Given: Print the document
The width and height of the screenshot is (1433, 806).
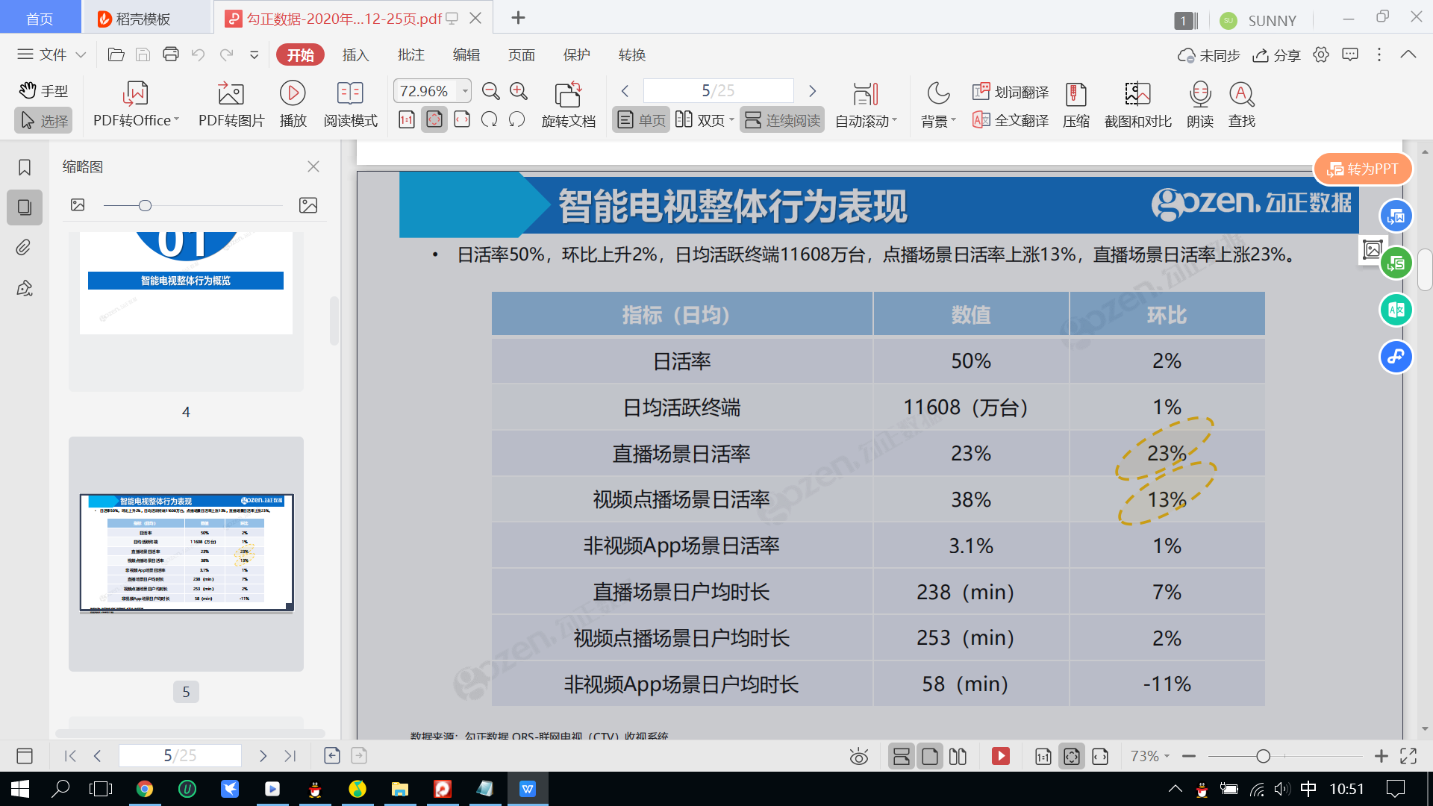Looking at the screenshot, I should [171, 54].
